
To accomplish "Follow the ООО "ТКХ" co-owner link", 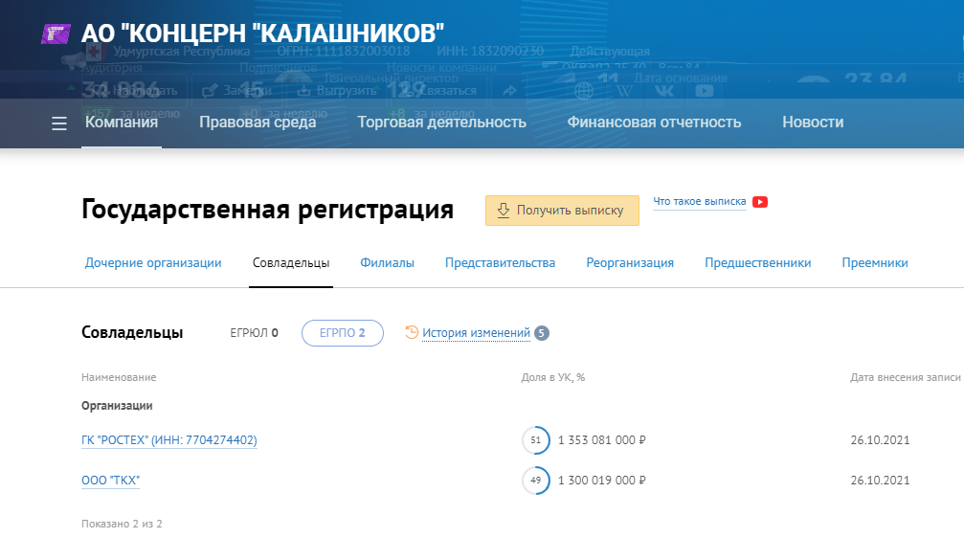I will [110, 481].
